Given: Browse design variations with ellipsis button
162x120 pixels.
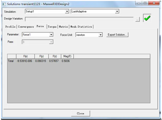Looking at the screenshot, I should click(x=137, y=19).
